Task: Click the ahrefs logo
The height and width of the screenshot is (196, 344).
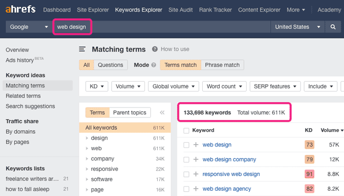Action: point(21,9)
